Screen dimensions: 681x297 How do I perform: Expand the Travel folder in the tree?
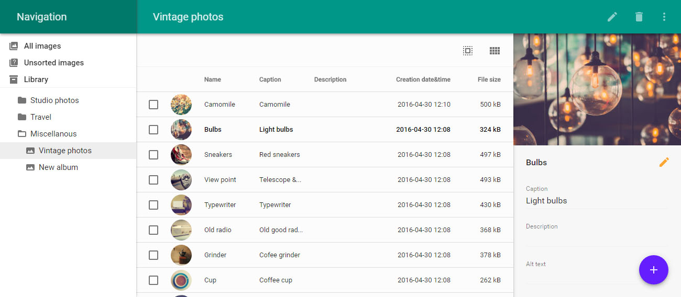click(22, 117)
